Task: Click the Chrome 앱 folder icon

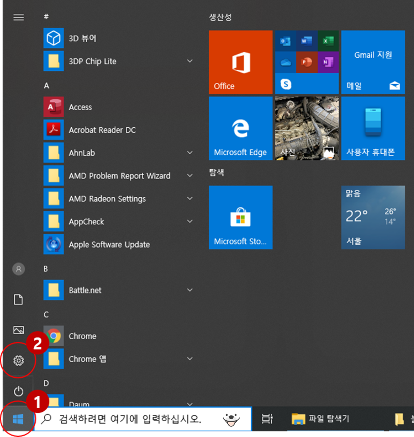Action: pos(54,358)
